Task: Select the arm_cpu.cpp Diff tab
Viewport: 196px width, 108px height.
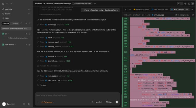Action: 180,10
